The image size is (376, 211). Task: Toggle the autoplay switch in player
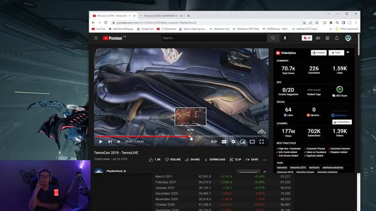pyautogui.click(x=214, y=142)
